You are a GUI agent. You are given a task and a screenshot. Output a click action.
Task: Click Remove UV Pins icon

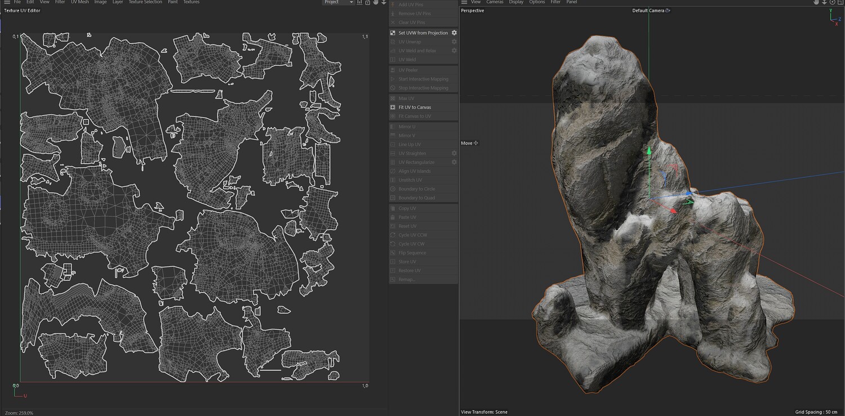(393, 14)
